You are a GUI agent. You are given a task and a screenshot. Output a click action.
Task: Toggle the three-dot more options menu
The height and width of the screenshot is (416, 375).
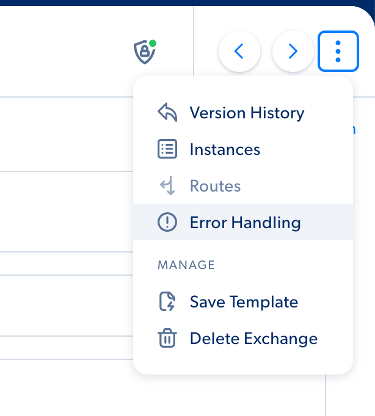click(x=338, y=51)
